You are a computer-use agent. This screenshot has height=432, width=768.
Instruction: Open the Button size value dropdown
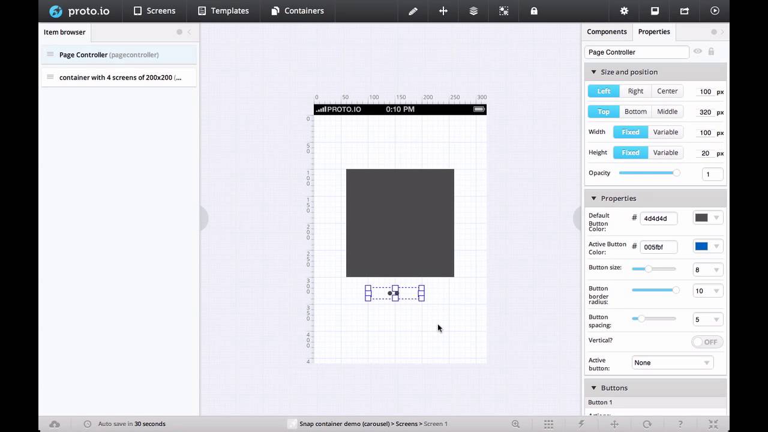pos(708,270)
